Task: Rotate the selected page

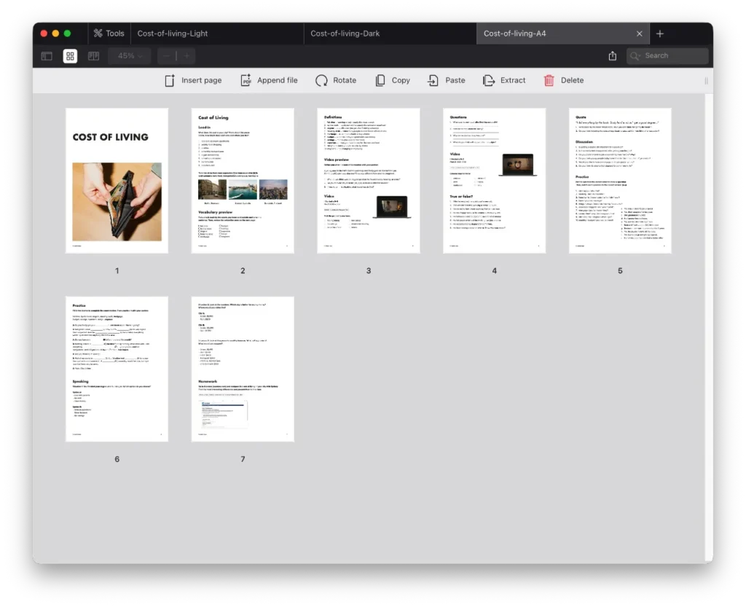Action: tap(321, 80)
